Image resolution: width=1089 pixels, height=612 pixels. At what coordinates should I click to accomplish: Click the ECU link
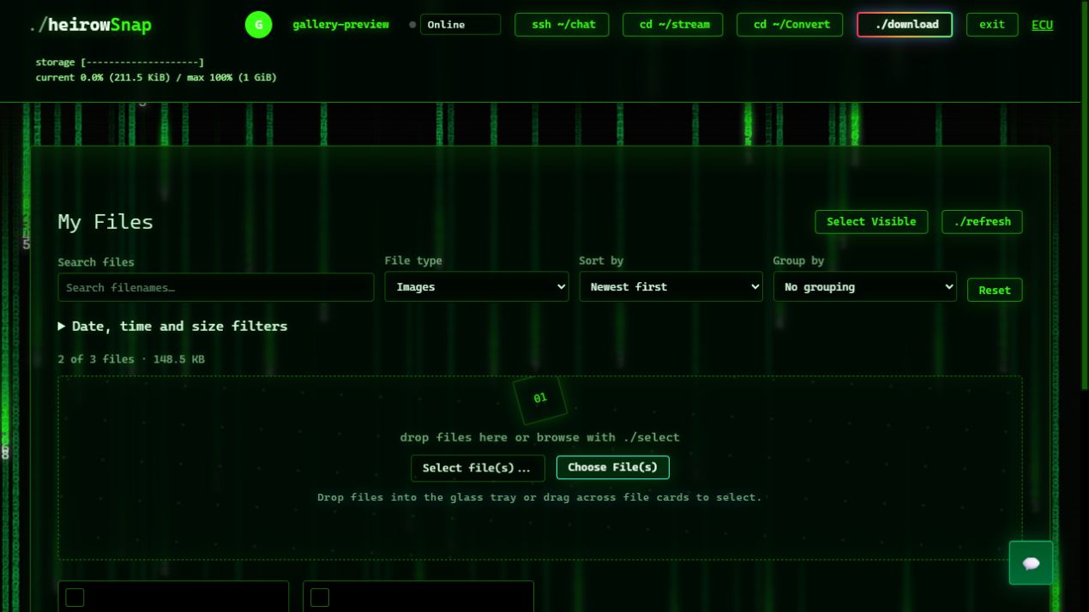coord(1042,25)
